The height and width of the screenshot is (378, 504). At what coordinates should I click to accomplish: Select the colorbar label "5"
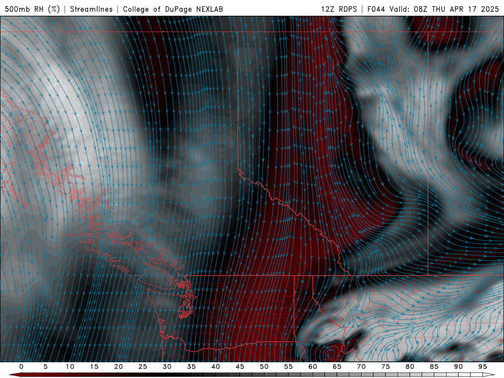(45, 367)
